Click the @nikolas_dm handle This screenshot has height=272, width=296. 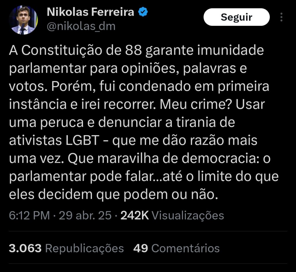click(81, 26)
